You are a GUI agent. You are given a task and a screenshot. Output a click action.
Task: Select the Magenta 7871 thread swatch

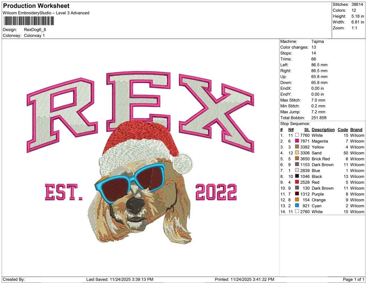297,141
